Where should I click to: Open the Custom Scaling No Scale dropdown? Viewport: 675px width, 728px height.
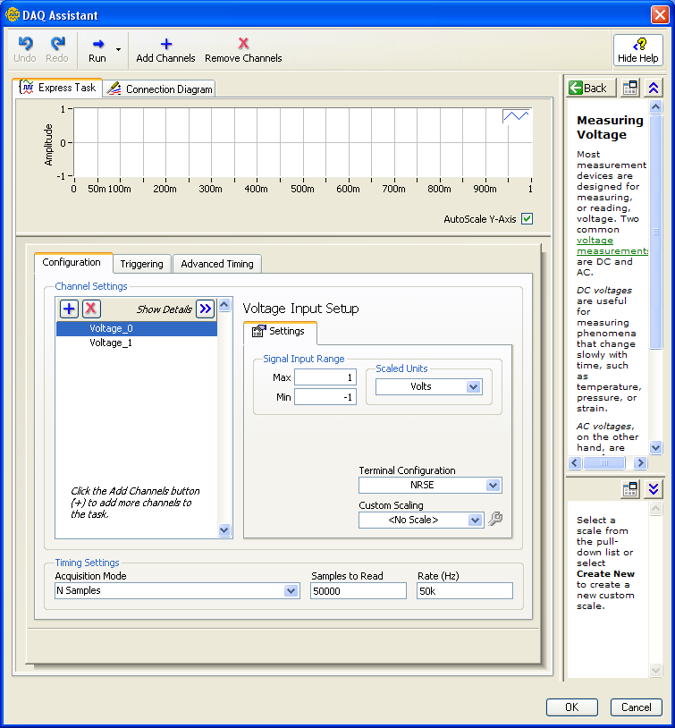pos(421,520)
